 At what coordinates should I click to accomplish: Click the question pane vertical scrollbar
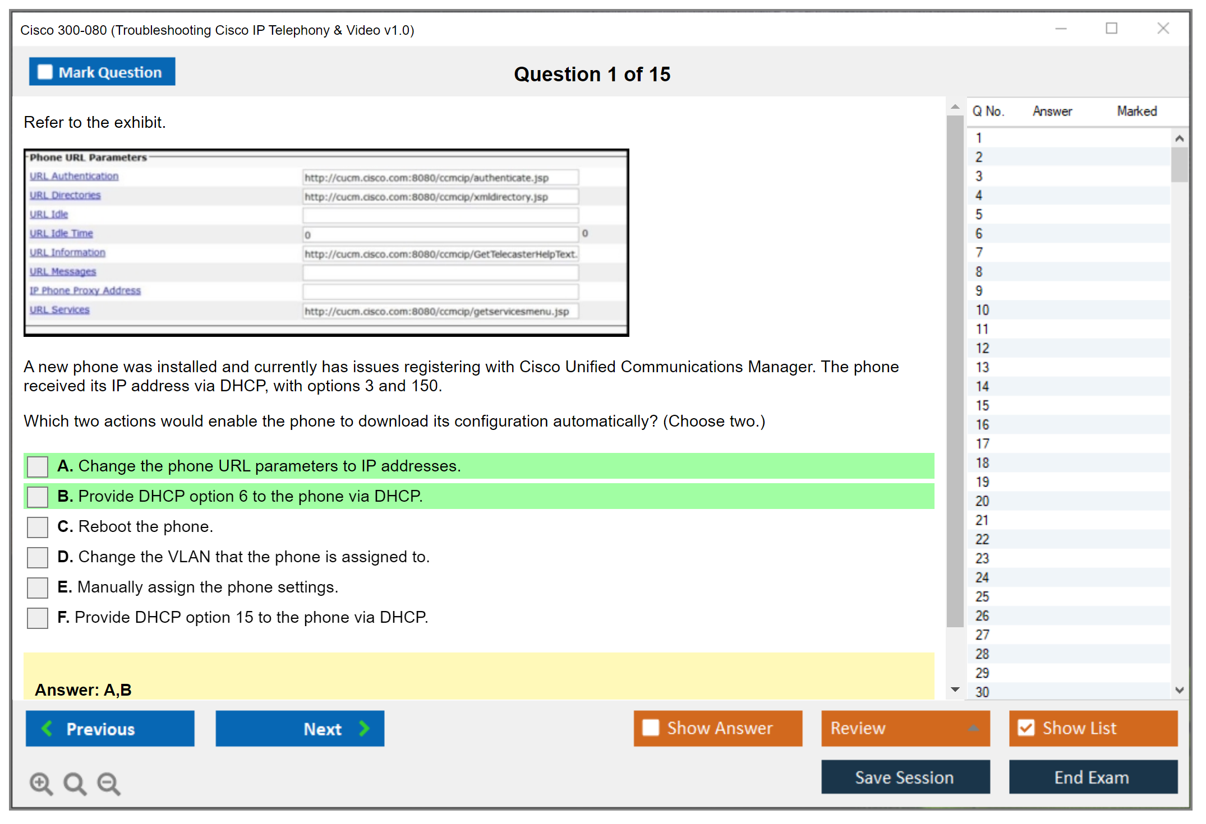(955, 370)
